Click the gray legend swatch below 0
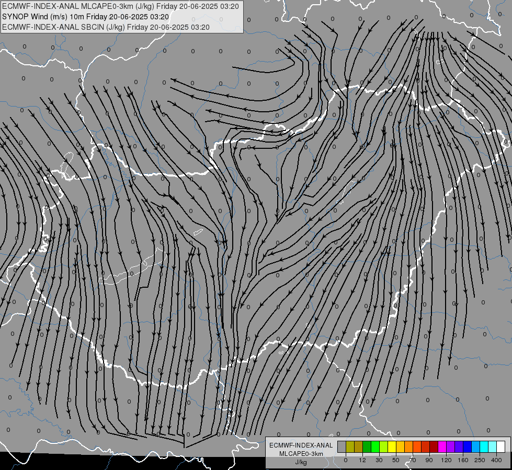This screenshot has height=470, width=512. click(x=342, y=446)
